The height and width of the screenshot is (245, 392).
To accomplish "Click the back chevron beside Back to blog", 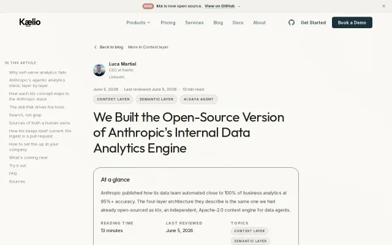I will point(96,47).
